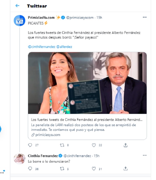Viewport: 156px width, 180px height.
Task: Share Cinthia Fernandez's reply
Action: click(126, 169)
